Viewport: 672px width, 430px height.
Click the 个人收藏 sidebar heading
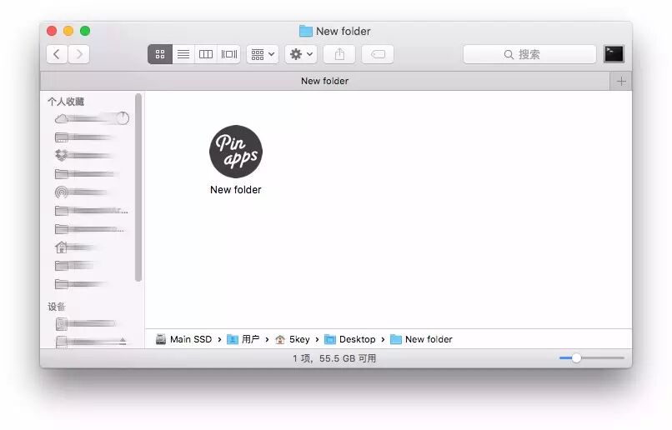point(66,102)
